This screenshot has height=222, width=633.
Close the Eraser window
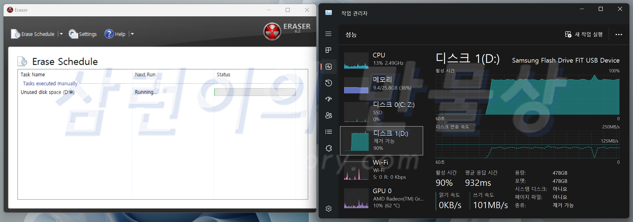pos(307,10)
